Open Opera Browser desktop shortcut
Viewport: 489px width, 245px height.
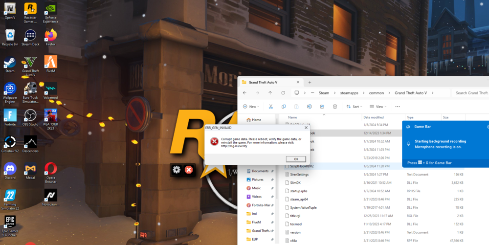(x=50, y=173)
